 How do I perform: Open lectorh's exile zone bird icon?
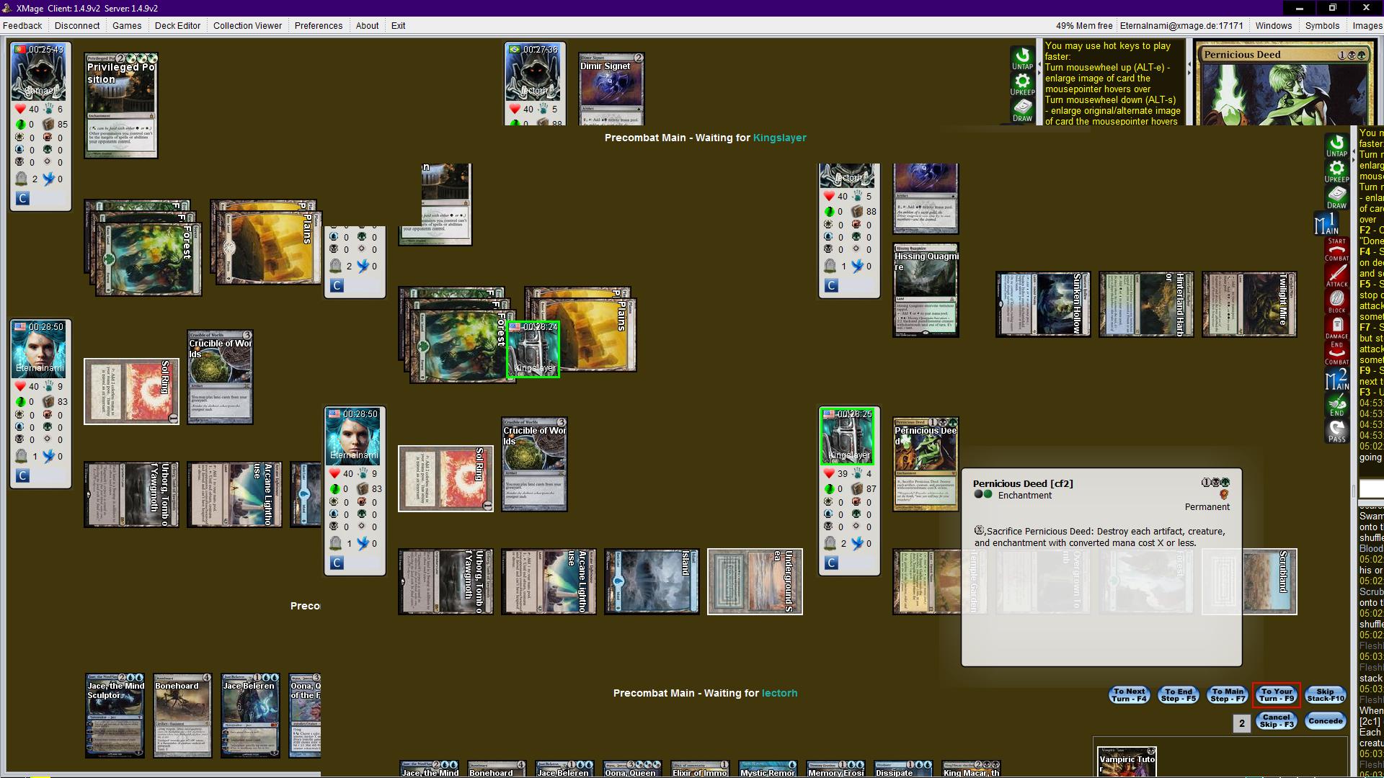[857, 266]
